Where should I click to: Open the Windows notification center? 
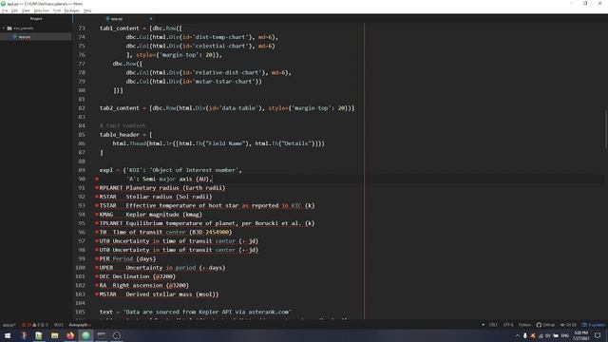598,335
